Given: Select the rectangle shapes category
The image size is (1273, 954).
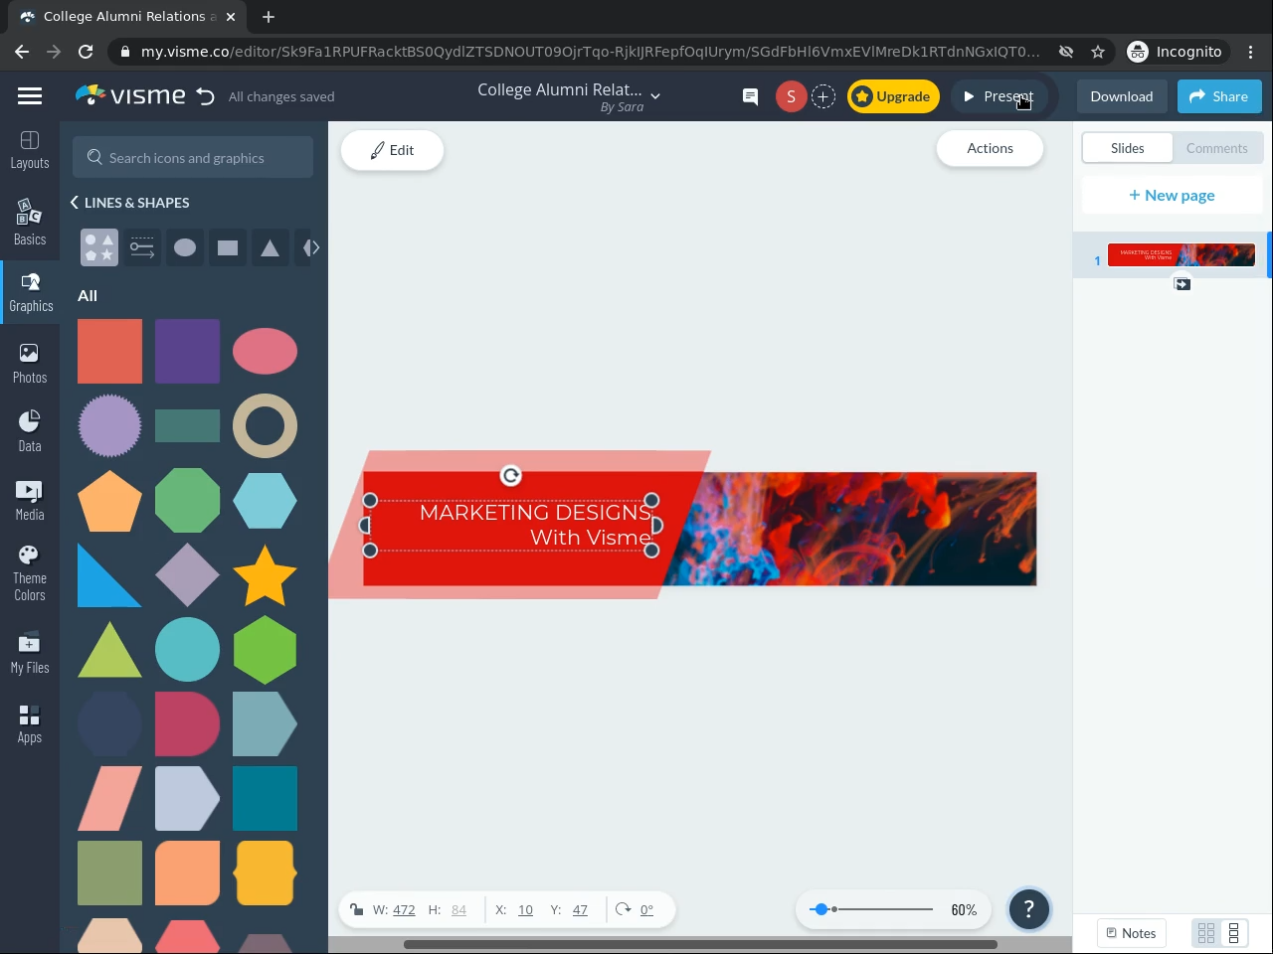Looking at the screenshot, I should coord(228,247).
